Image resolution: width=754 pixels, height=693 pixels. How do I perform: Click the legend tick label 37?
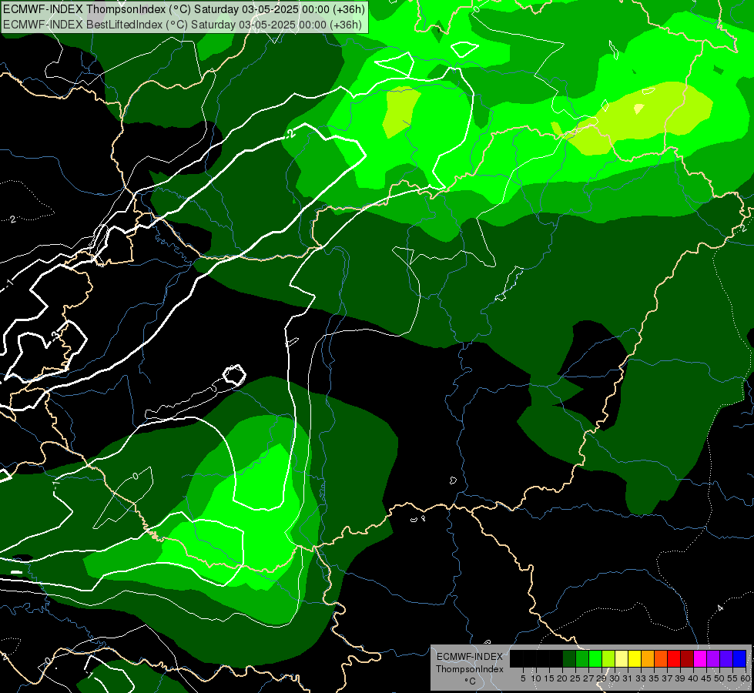click(668, 678)
